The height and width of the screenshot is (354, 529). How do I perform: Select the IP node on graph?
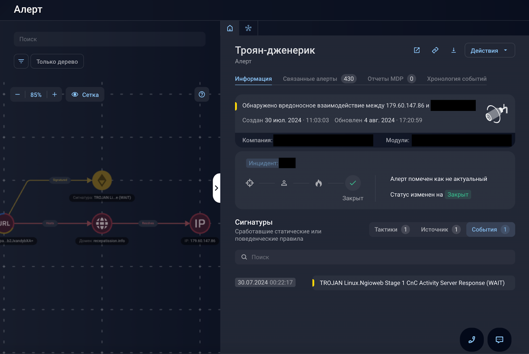tap(200, 224)
